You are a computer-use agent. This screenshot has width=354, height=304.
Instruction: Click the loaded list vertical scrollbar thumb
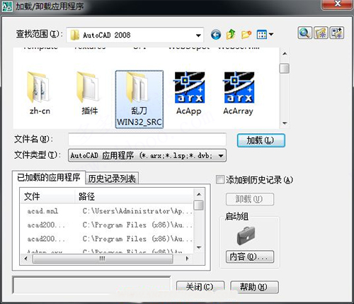(199, 205)
